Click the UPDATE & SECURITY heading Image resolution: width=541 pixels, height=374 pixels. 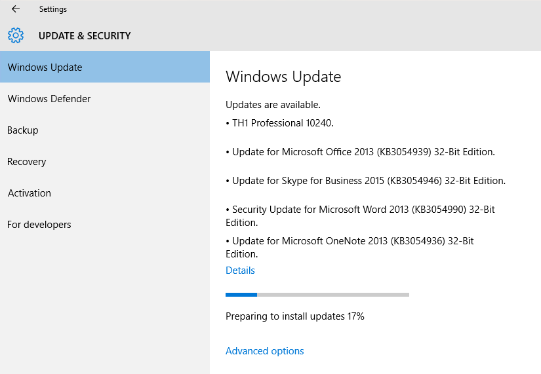(x=85, y=35)
